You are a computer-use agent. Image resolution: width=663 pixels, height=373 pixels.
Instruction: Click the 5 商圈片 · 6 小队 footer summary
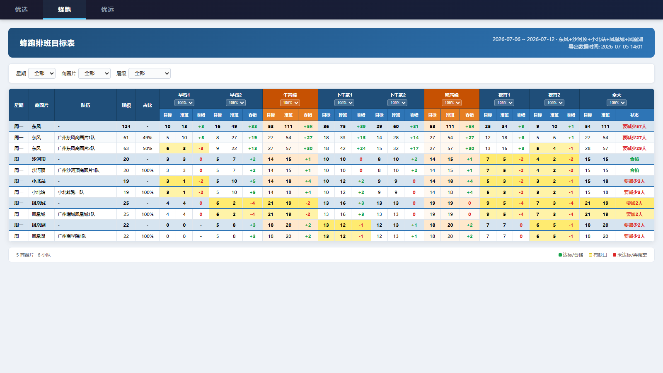(34, 255)
